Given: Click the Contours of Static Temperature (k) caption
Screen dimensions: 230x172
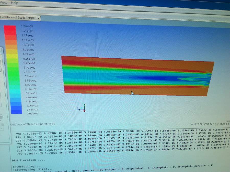Looking at the screenshot, I should [32, 124].
